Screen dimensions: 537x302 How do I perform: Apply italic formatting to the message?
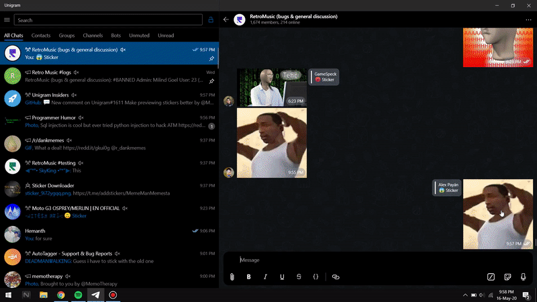[265, 276]
